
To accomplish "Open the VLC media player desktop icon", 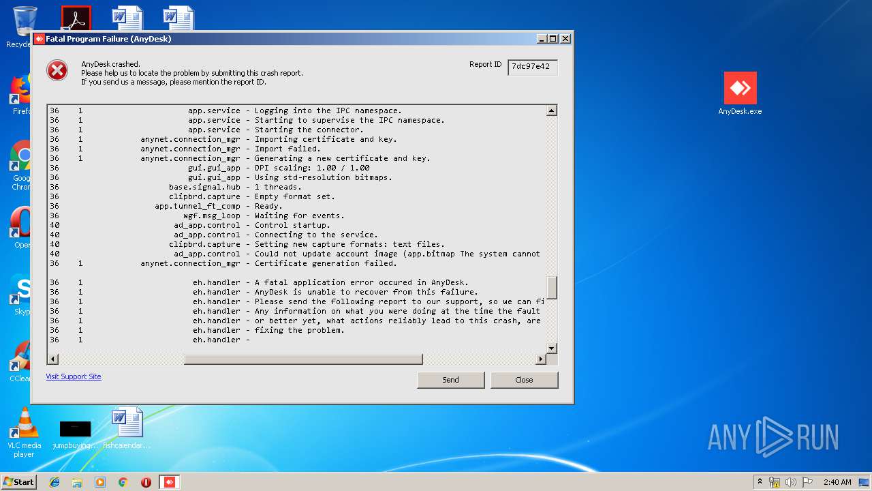I will pyautogui.click(x=25, y=432).
